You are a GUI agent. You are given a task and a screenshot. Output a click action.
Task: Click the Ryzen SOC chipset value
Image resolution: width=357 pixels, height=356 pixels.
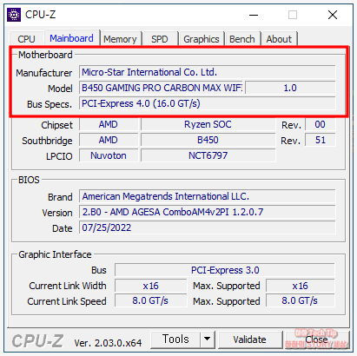[x=208, y=124]
